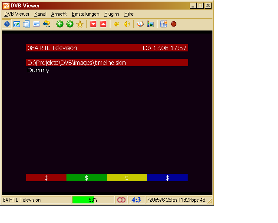
Task: Open the Ansicht menu
Action: [x=59, y=14]
